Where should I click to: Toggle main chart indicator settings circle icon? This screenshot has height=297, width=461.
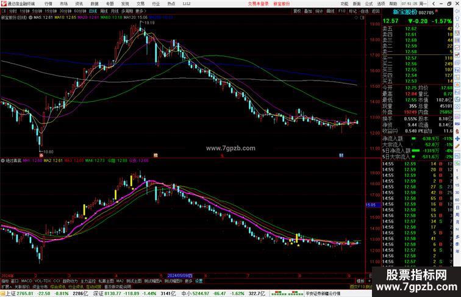30,18
